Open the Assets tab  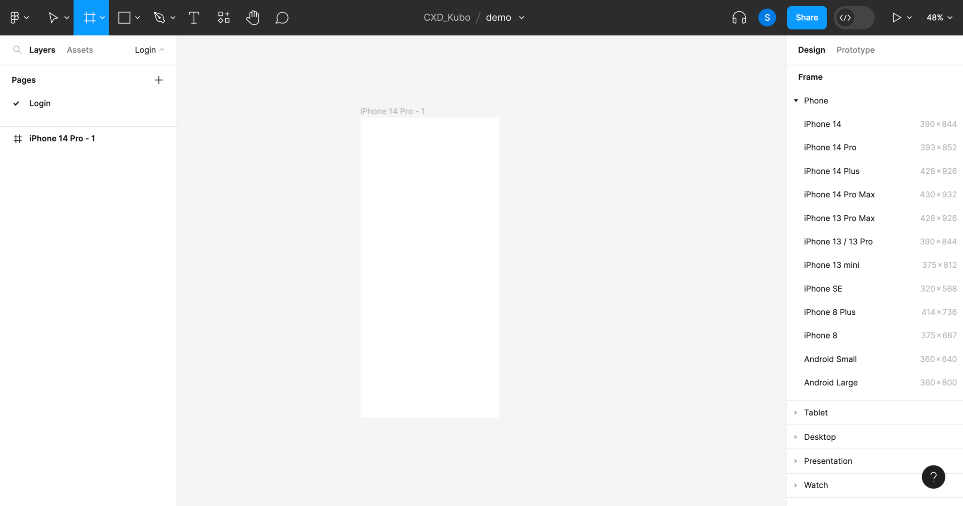pyautogui.click(x=79, y=50)
